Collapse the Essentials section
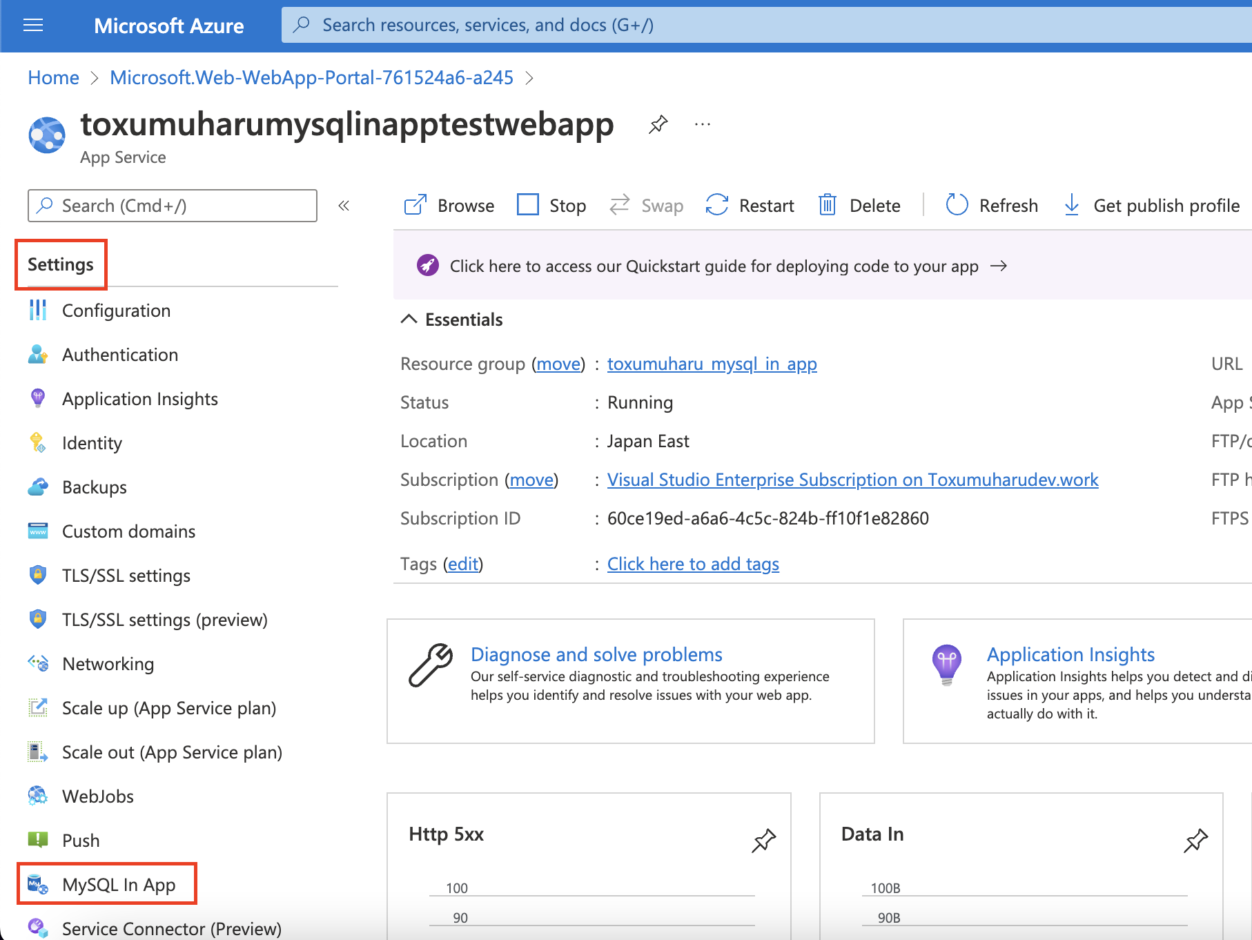1252x940 pixels. click(409, 319)
